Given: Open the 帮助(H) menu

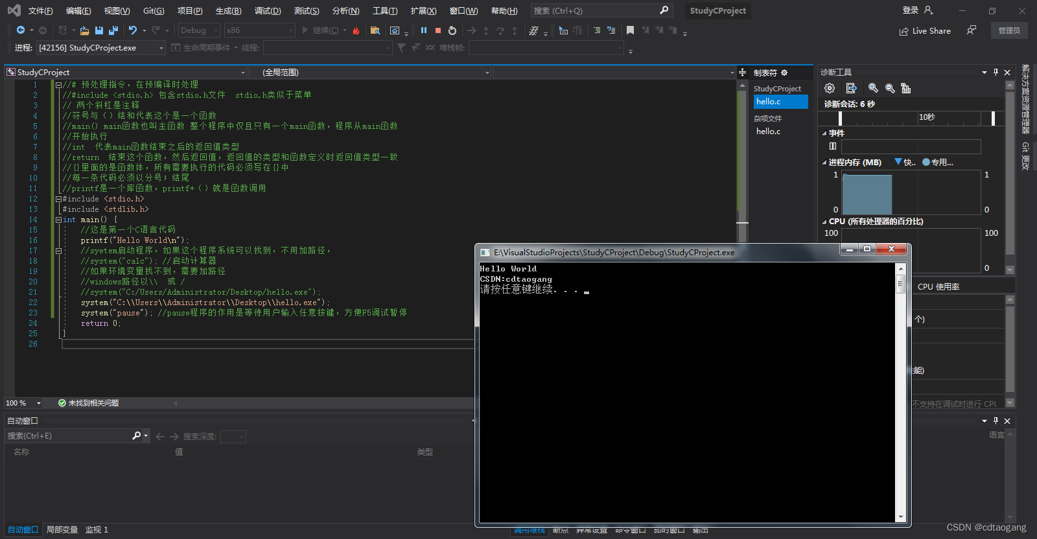Looking at the screenshot, I should point(504,10).
